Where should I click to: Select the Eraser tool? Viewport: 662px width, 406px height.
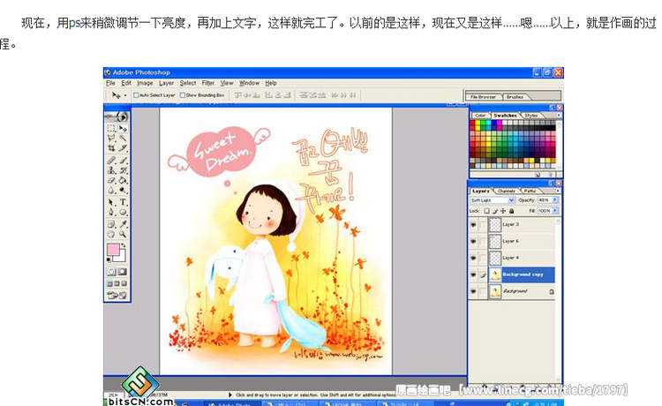pyautogui.click(x=111, y=180)
